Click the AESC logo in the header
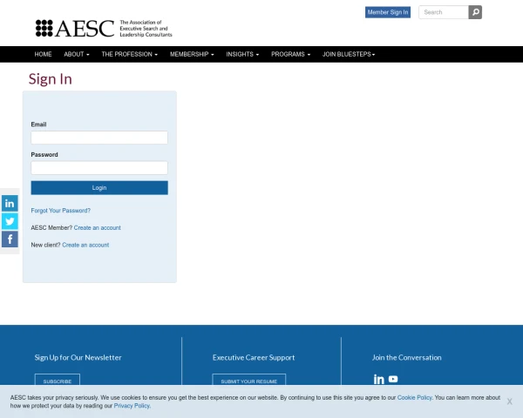This screenshot has height=418, width=523. [x=104, y=29]
